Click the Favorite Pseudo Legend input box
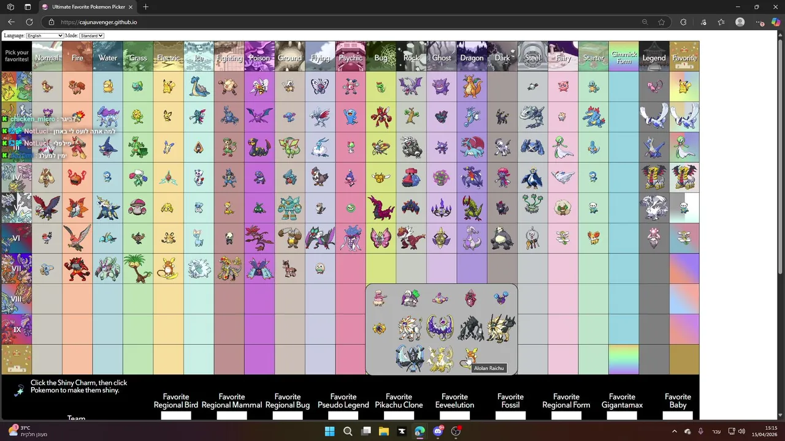This screenshot has width=785, height=441. [x=343, y=415]
